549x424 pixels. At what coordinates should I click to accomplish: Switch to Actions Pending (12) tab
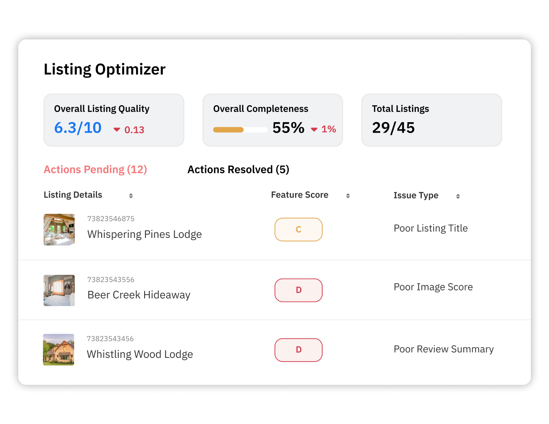95,170
